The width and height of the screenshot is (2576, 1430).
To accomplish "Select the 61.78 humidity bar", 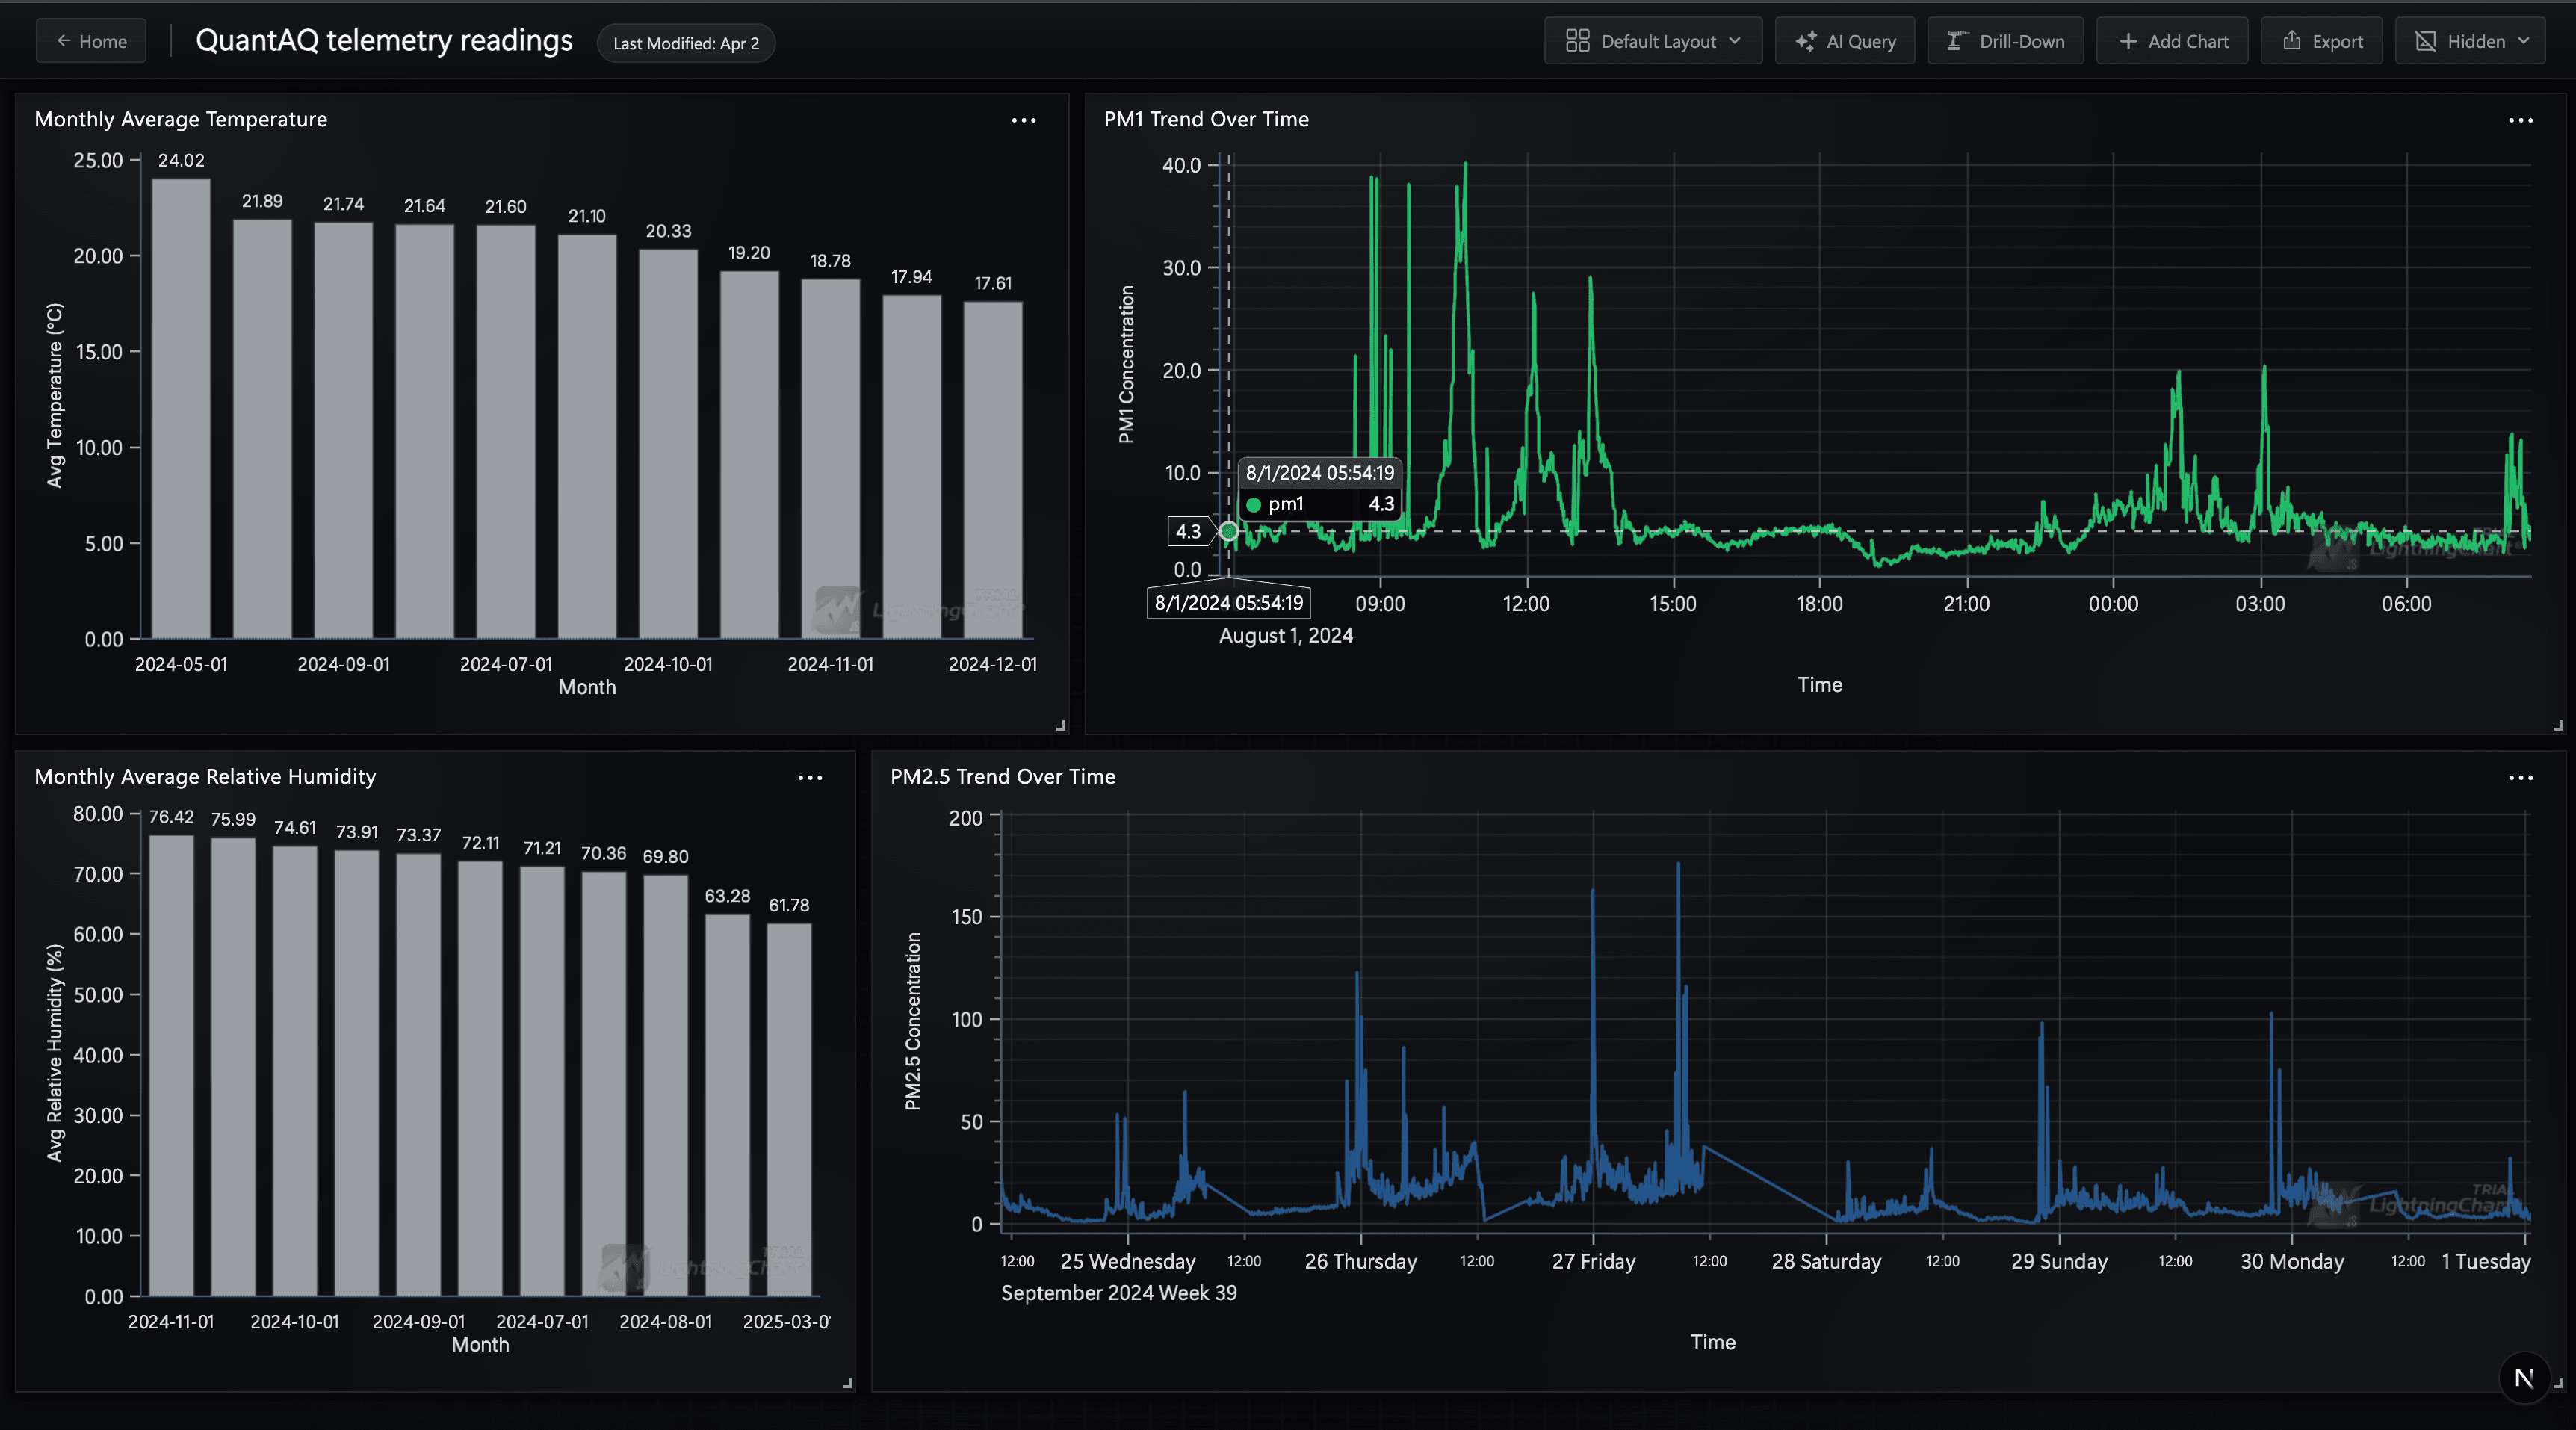I will (x=789, y=1110).
